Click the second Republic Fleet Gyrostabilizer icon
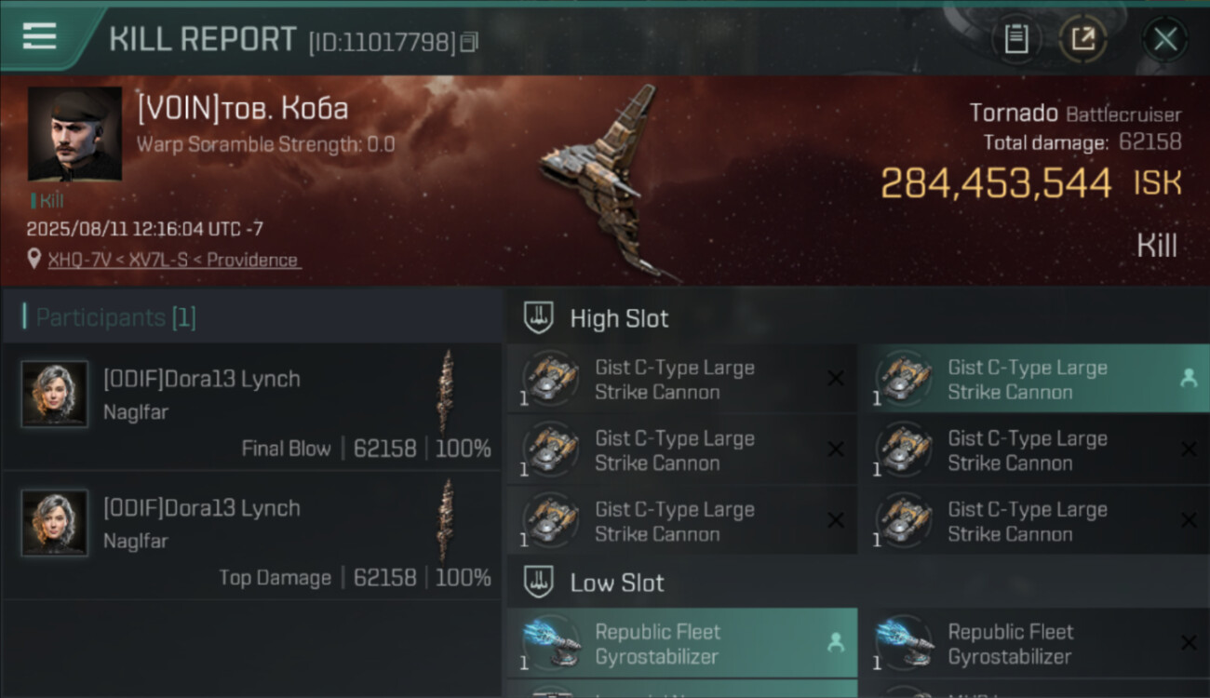 click(x=906, y=644)
